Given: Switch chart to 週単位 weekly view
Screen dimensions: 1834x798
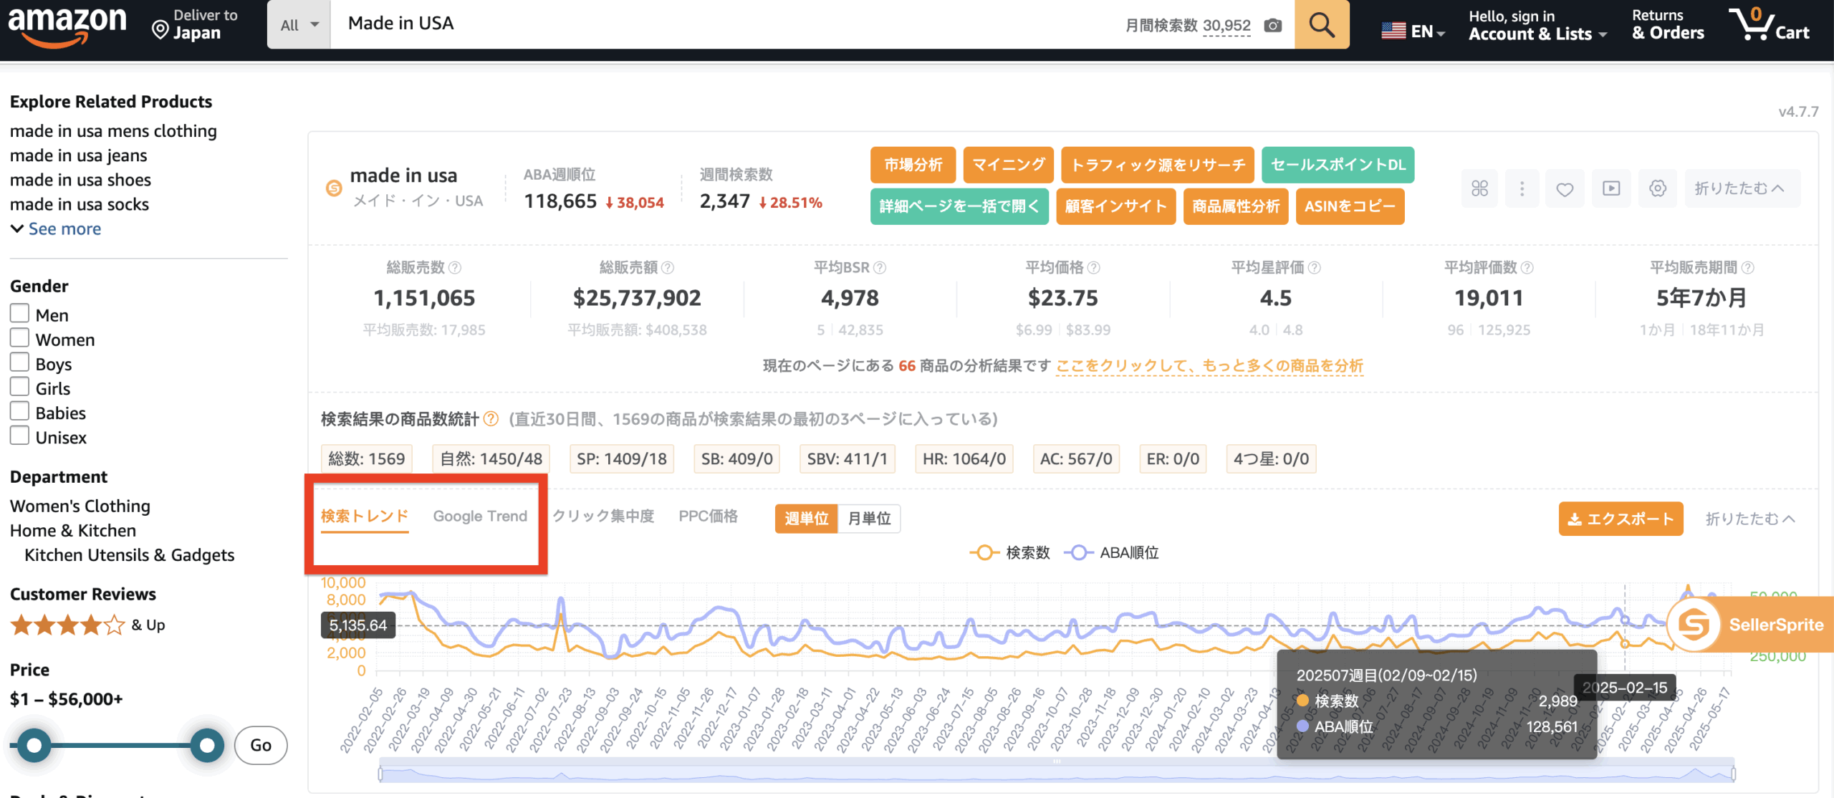Looking at the screenshot, I should 806,519.
